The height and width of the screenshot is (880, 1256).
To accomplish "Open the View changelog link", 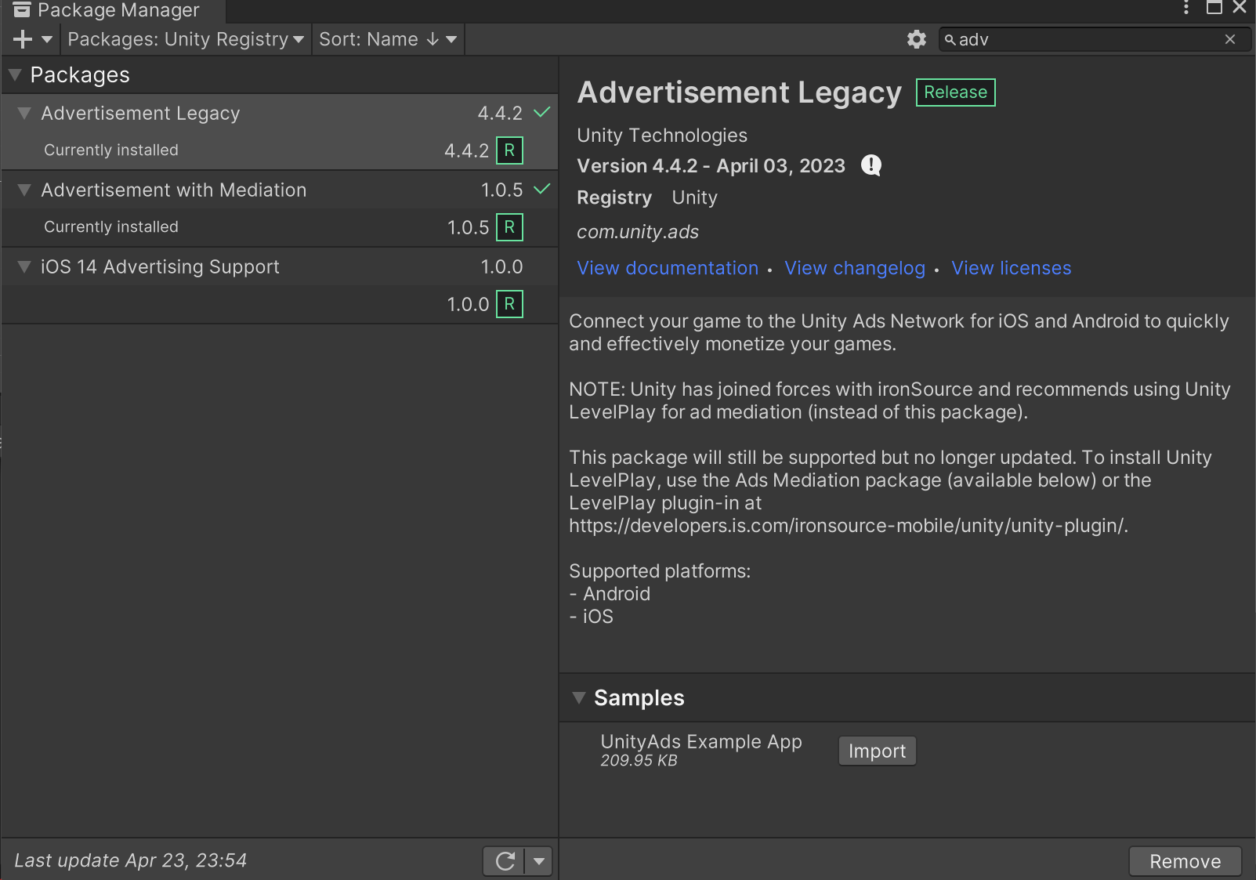I will tap(855, 268).
